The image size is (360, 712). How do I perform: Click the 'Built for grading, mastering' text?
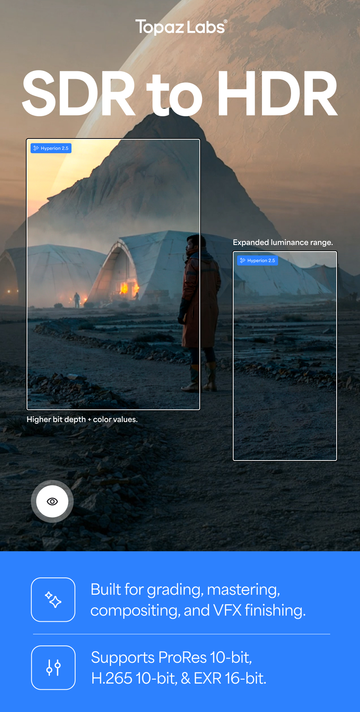[x=185, y=590]
